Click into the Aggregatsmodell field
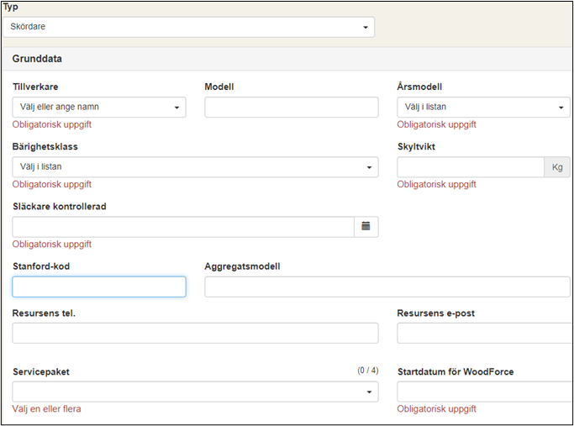574x426 pixels. [387, 287]
